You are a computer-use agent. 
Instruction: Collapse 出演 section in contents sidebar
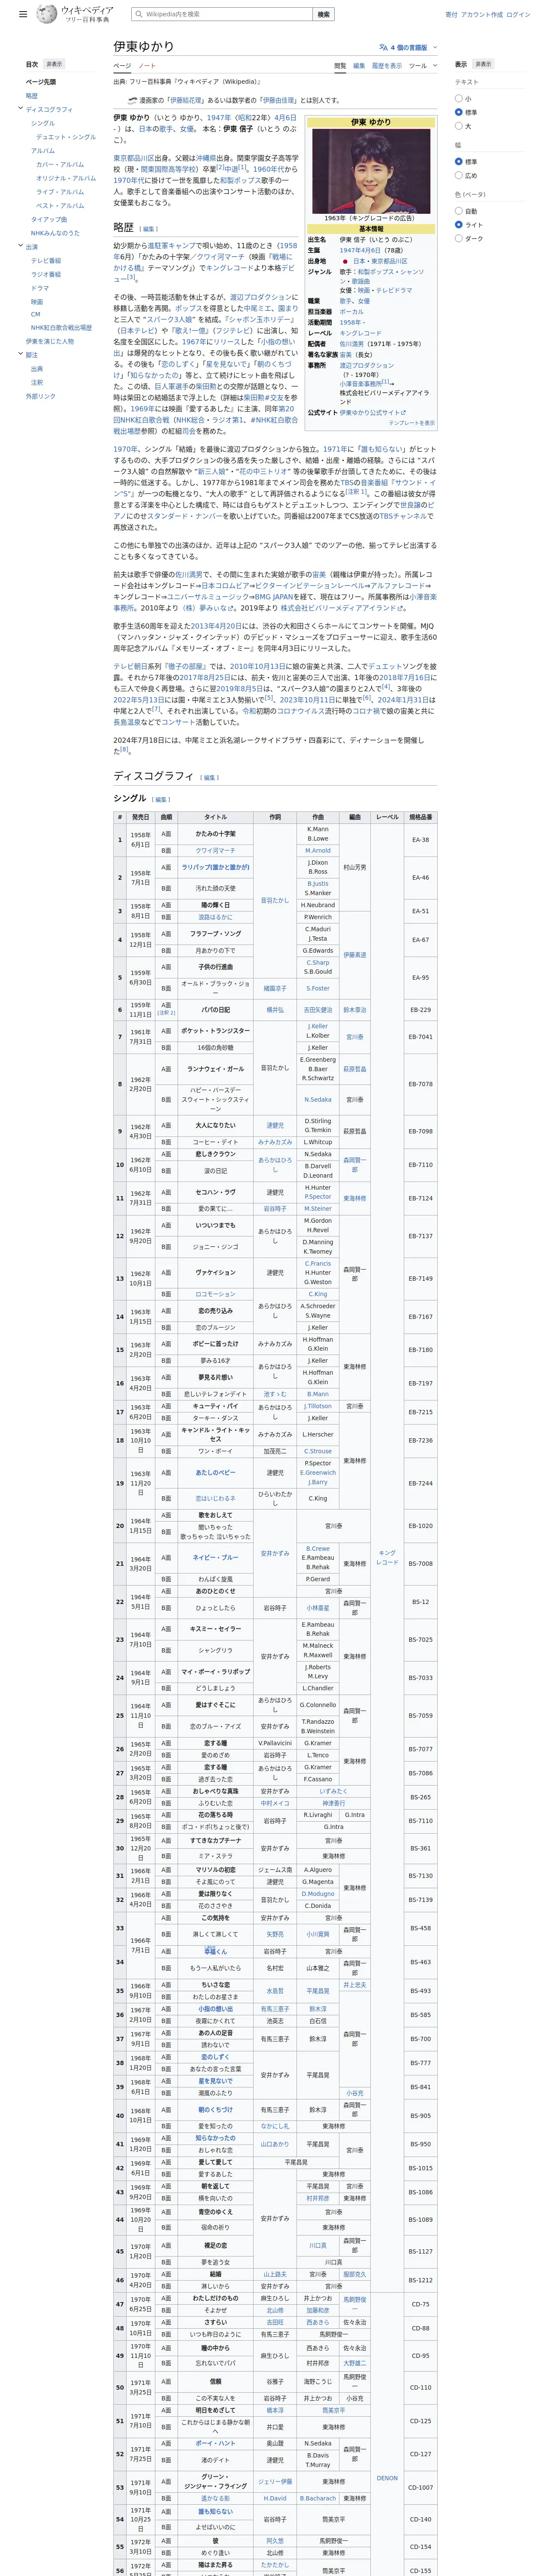click(20, 246)
